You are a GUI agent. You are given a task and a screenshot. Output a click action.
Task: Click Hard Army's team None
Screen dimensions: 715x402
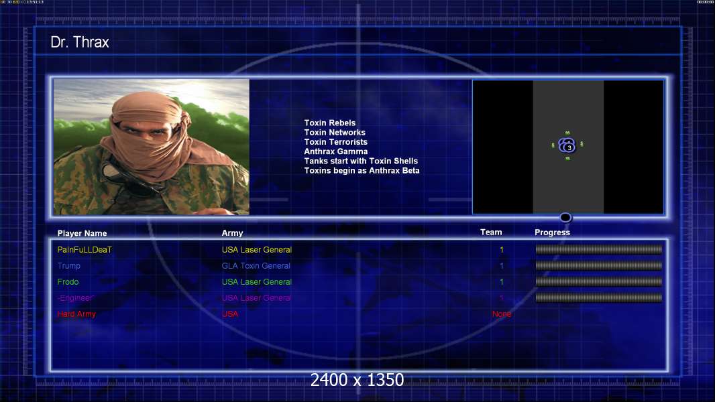tap(502, 314)
